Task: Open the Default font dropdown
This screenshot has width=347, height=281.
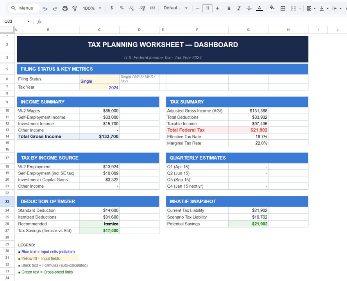Action: pos(175,8)
